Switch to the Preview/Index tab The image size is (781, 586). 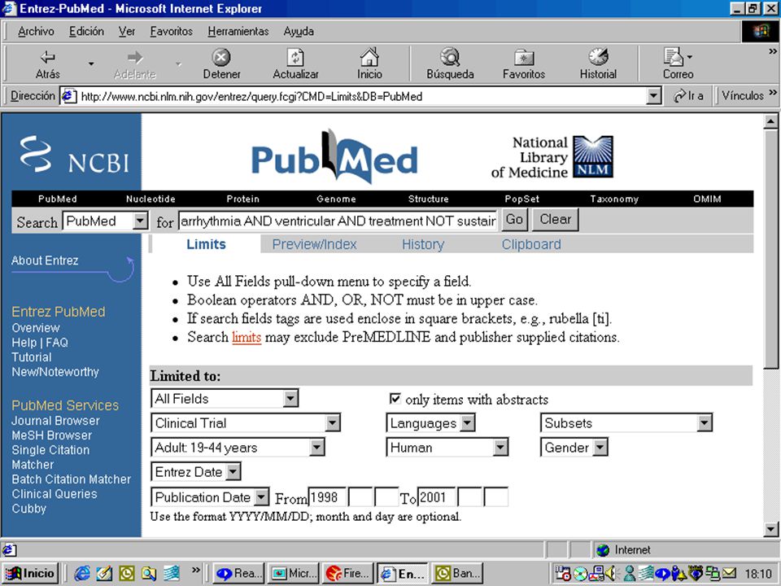(314, 244)
